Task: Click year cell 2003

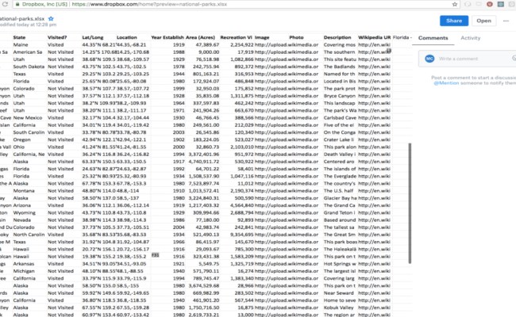Action: coord(179,132)
